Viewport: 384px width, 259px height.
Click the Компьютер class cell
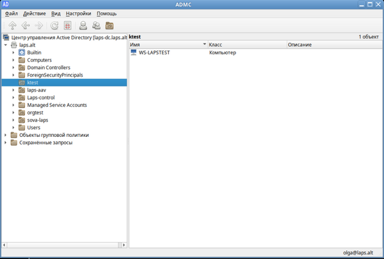coord(222,52)
